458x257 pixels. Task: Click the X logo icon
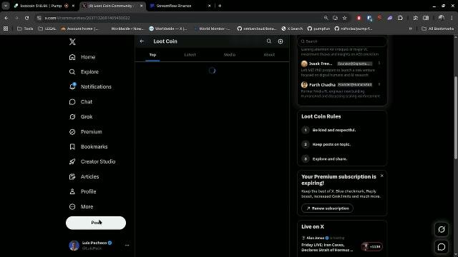(72, 41)
